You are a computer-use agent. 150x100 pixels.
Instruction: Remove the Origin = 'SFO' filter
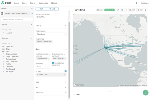pyautogui.click(x=38, y=75)
